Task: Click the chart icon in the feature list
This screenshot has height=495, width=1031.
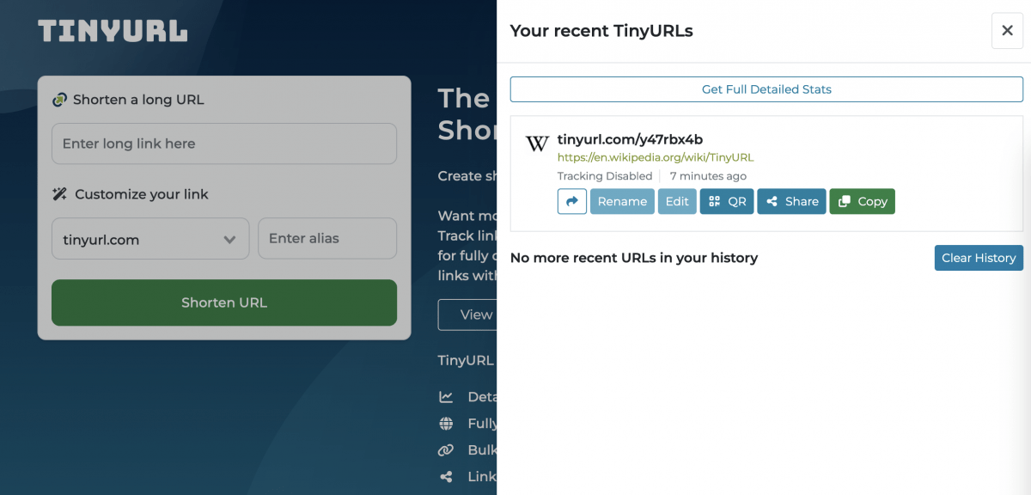Action: click(x=446, y=397)
